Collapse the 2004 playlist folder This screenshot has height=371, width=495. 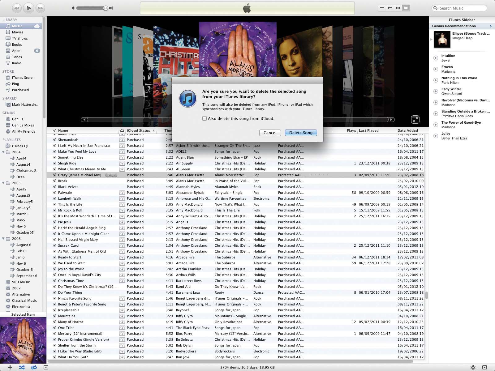[x=3, y=152]
